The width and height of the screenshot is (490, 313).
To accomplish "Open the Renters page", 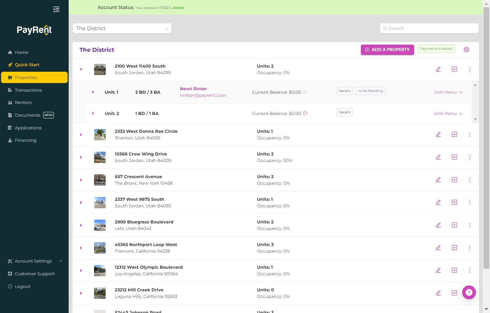I will tap(23, 103).
